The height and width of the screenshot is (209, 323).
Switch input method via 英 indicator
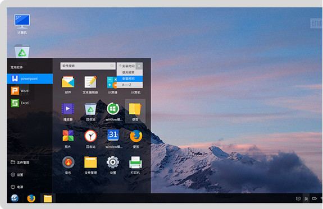pos(306,198)
